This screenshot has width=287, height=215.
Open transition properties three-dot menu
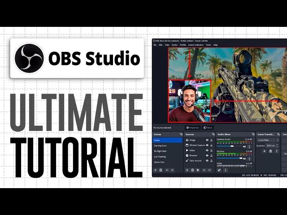277,151
